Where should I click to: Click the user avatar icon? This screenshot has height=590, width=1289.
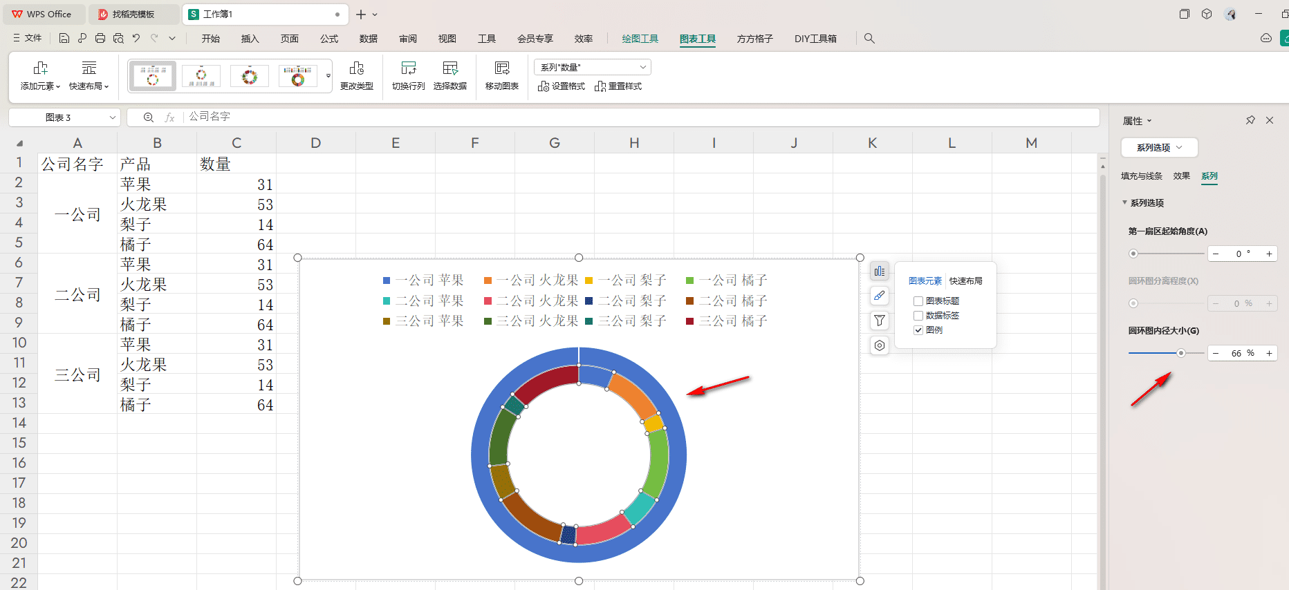(1230, 14)
